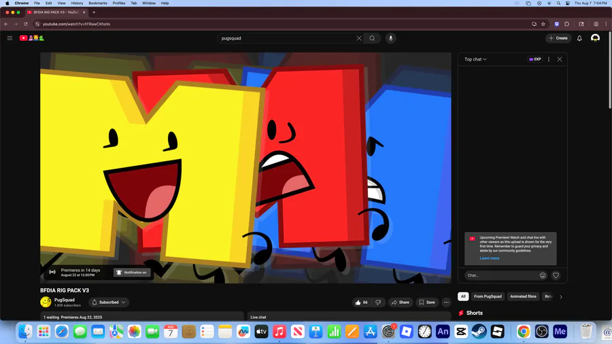This screenshot has width=612, height=344.
Task: Open Chrome extensions puzzle icon
Action: coord(566,24)
